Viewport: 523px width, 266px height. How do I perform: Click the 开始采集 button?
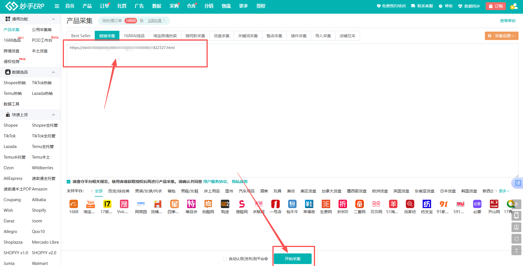point(293,259)
